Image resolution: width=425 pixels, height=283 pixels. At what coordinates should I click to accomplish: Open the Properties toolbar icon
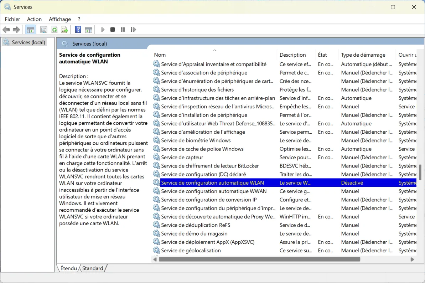point(43,29)
